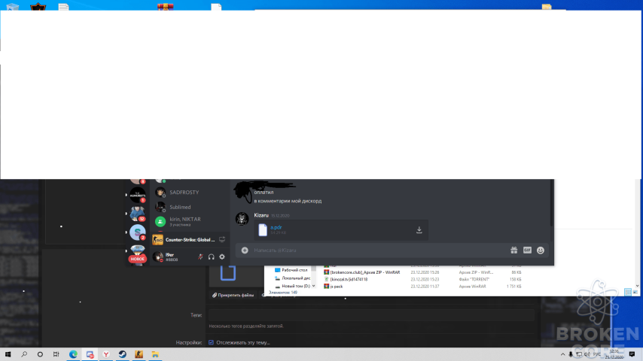Open the a.pdr file link

(x=276, y=227)
